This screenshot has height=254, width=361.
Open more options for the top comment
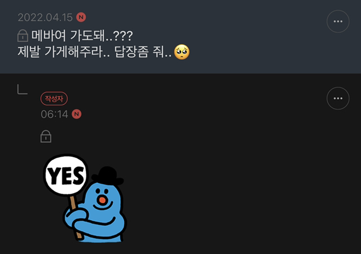[x=338, y=21]
